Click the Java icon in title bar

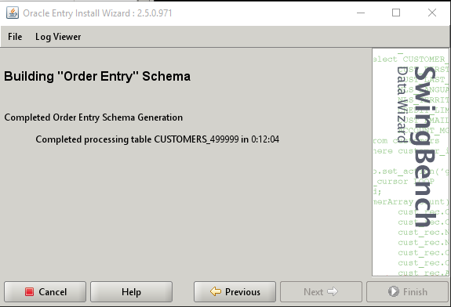13,13
